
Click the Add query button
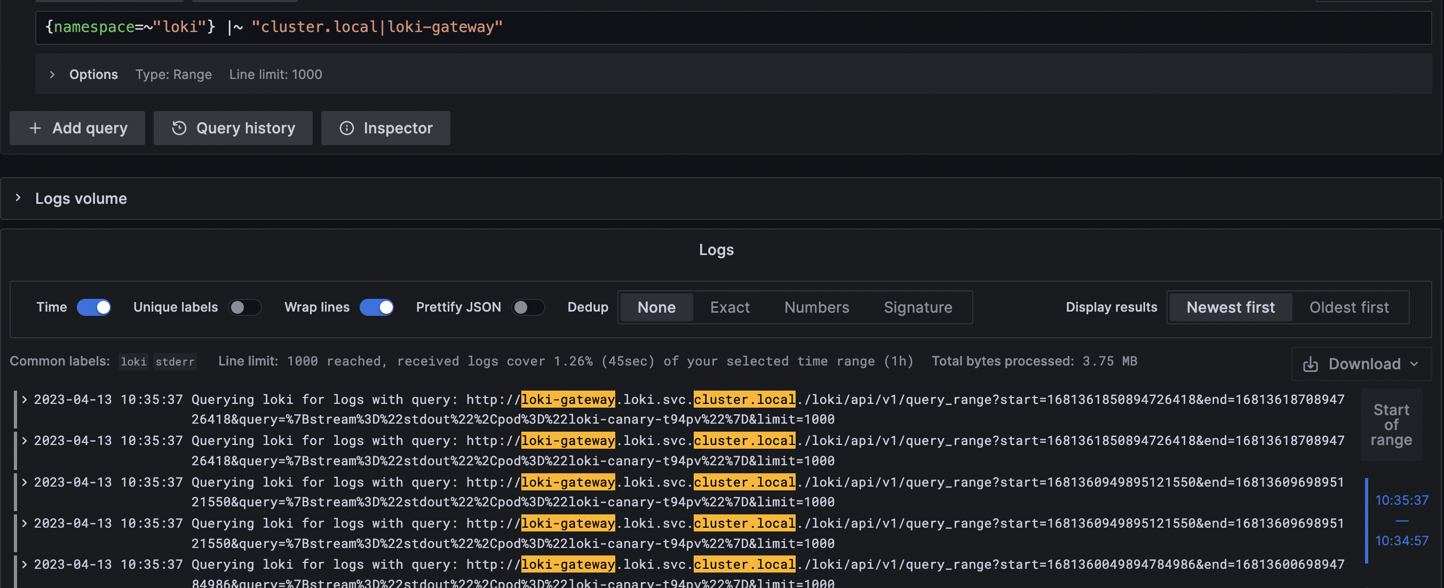[x=77, y=129]
